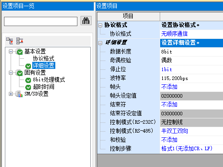Click the SM/SD设置 module icon
This screenshot has height=167, width=223.
19,94
